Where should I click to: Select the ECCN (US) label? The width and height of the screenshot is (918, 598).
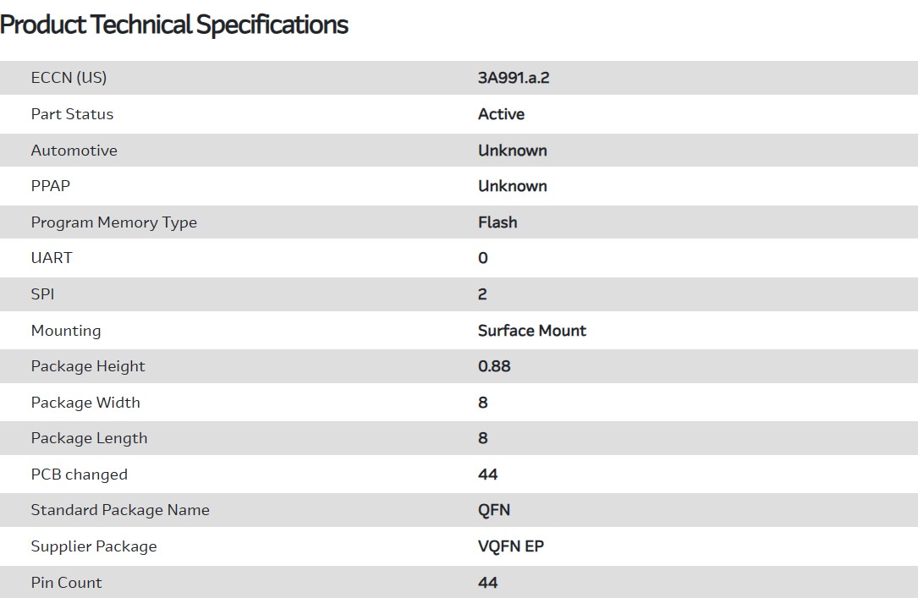pyautogui.click(x=69, y=78)
